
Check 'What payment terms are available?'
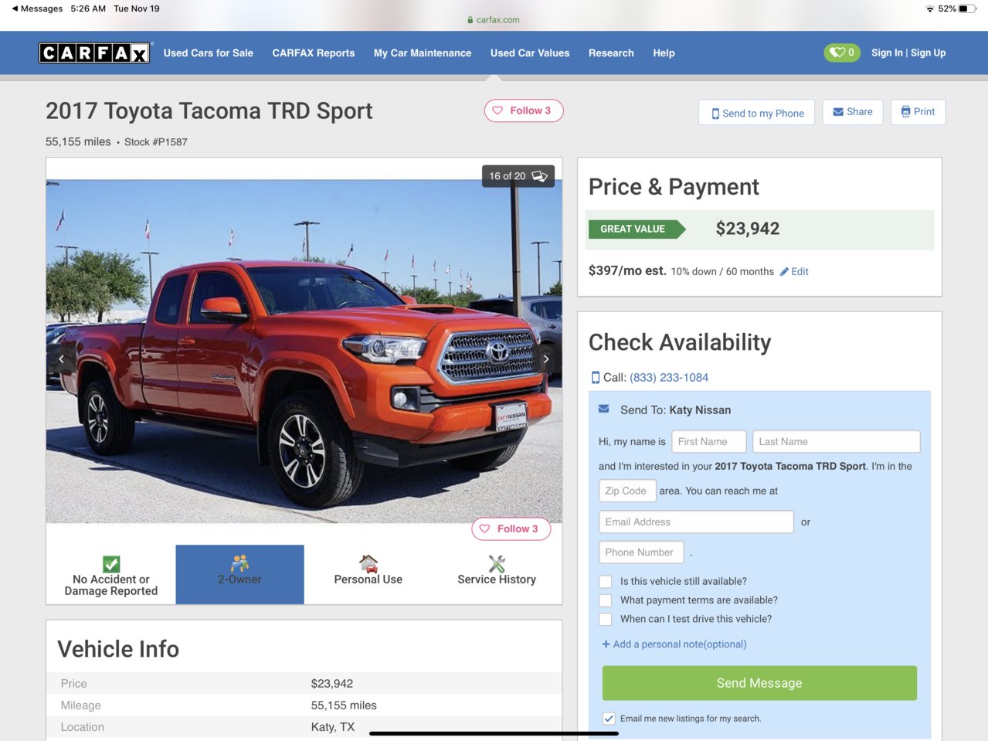pyautogui.click(x=606, y=600)
